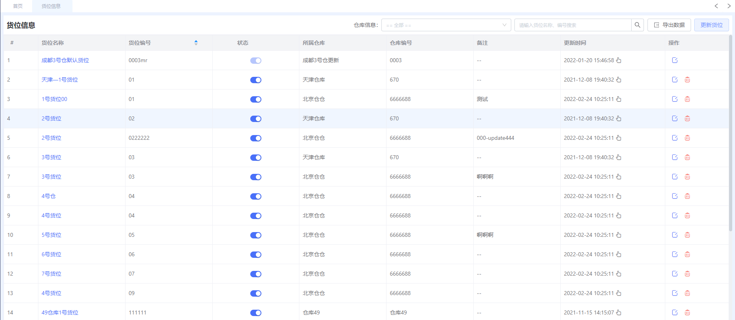Screen dimensions: 735x320
Task: Delete the 7号货位 row
Action: coord(687,274)
